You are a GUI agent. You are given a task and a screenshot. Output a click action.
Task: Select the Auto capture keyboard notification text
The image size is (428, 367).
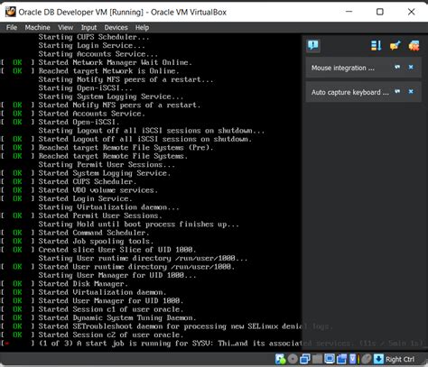[350, 92]
